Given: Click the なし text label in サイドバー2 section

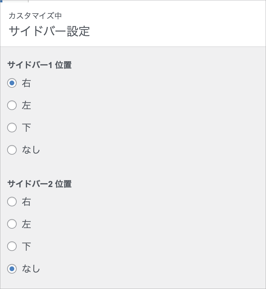Looking at the screenshot, I should (31, 269).
